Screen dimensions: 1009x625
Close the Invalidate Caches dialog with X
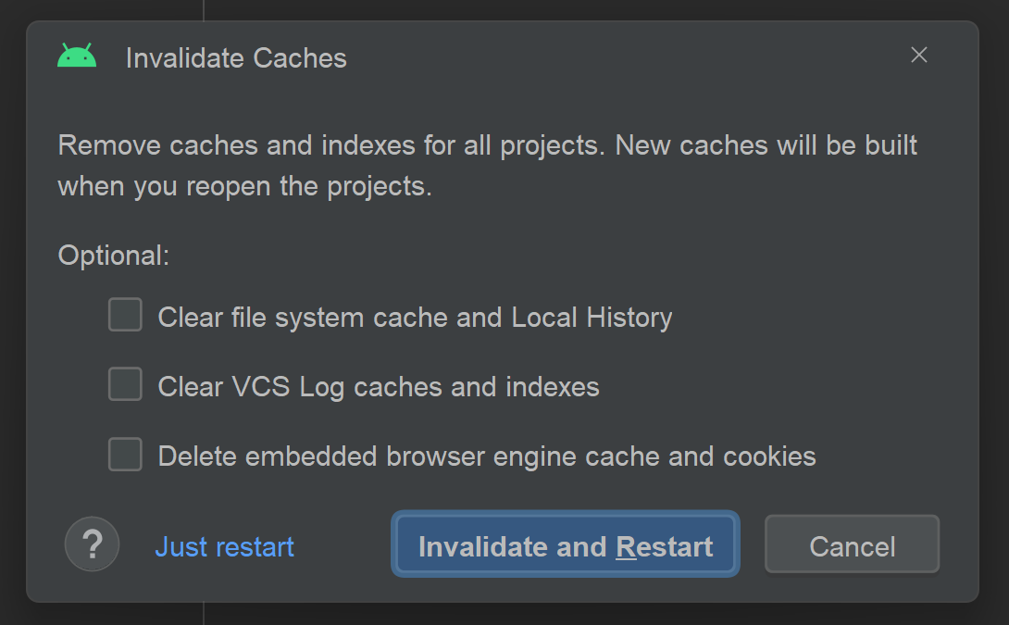919,56
